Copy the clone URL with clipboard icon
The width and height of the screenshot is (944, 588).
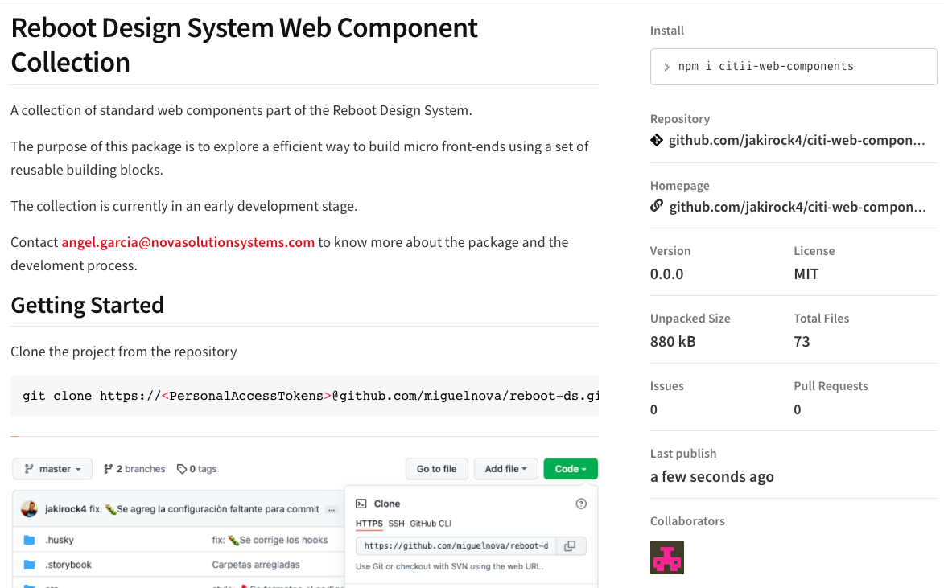click(570, 546)
